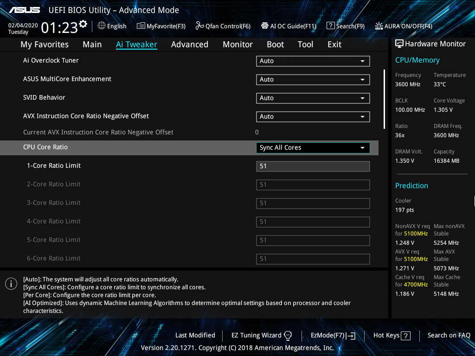The height and width of the screenshot is (356, 475).
Task: Click the globe language icon
Action: point(102,26)
